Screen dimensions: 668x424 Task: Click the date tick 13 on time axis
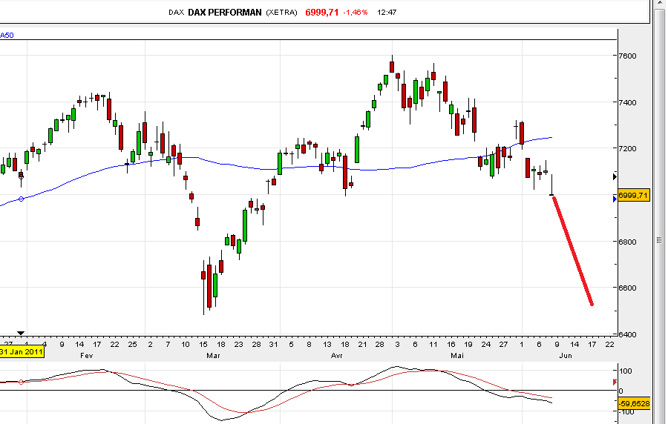(x=327, y=345)
